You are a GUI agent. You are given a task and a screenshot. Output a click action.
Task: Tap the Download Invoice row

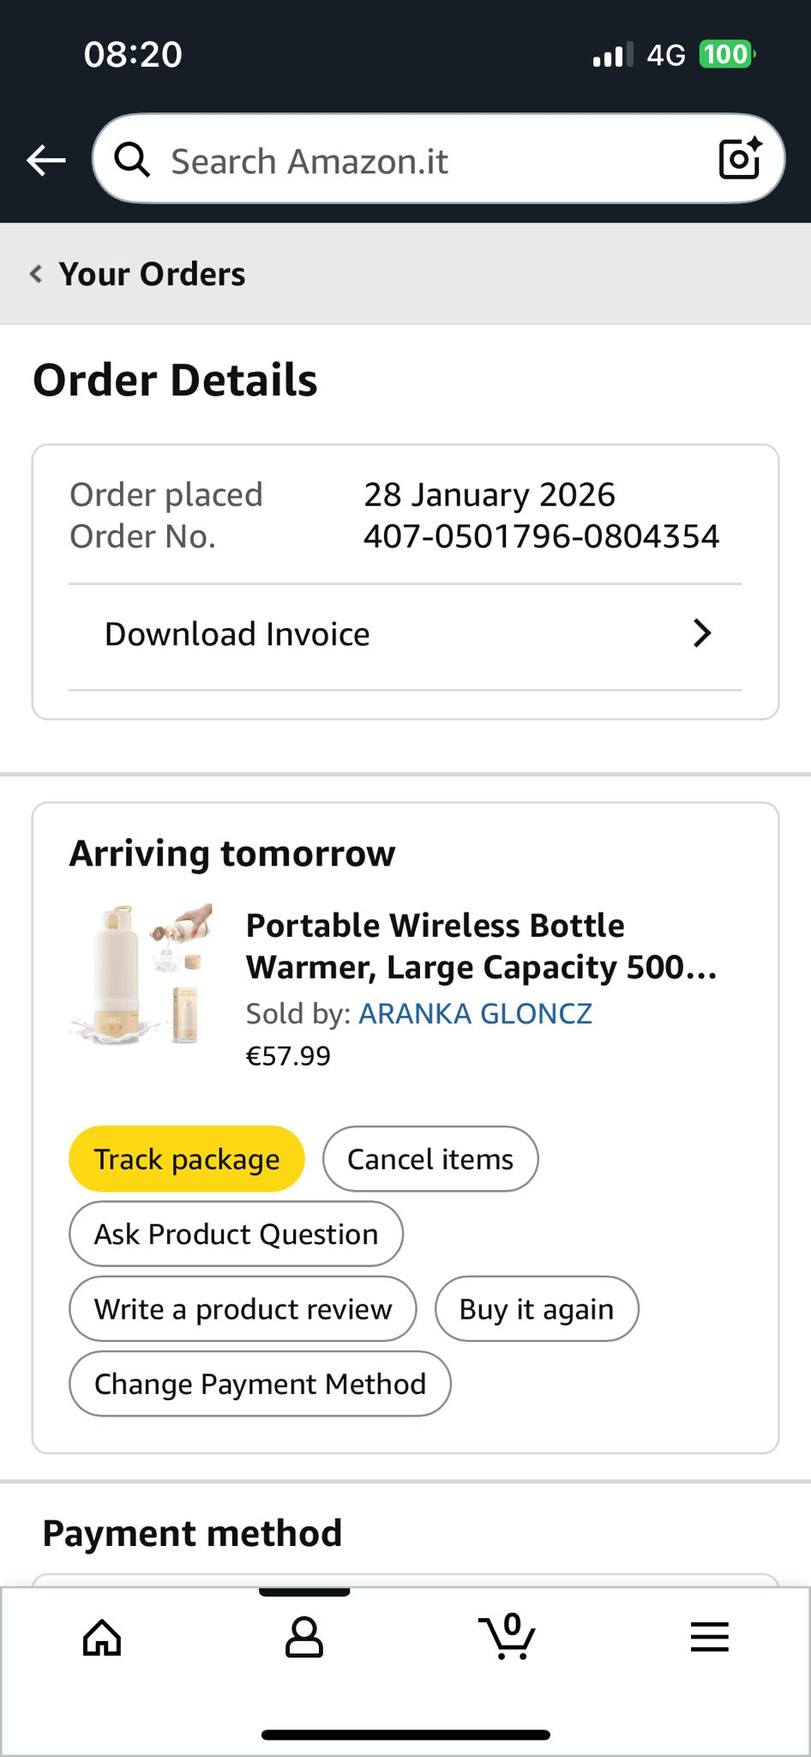[237, 635]
